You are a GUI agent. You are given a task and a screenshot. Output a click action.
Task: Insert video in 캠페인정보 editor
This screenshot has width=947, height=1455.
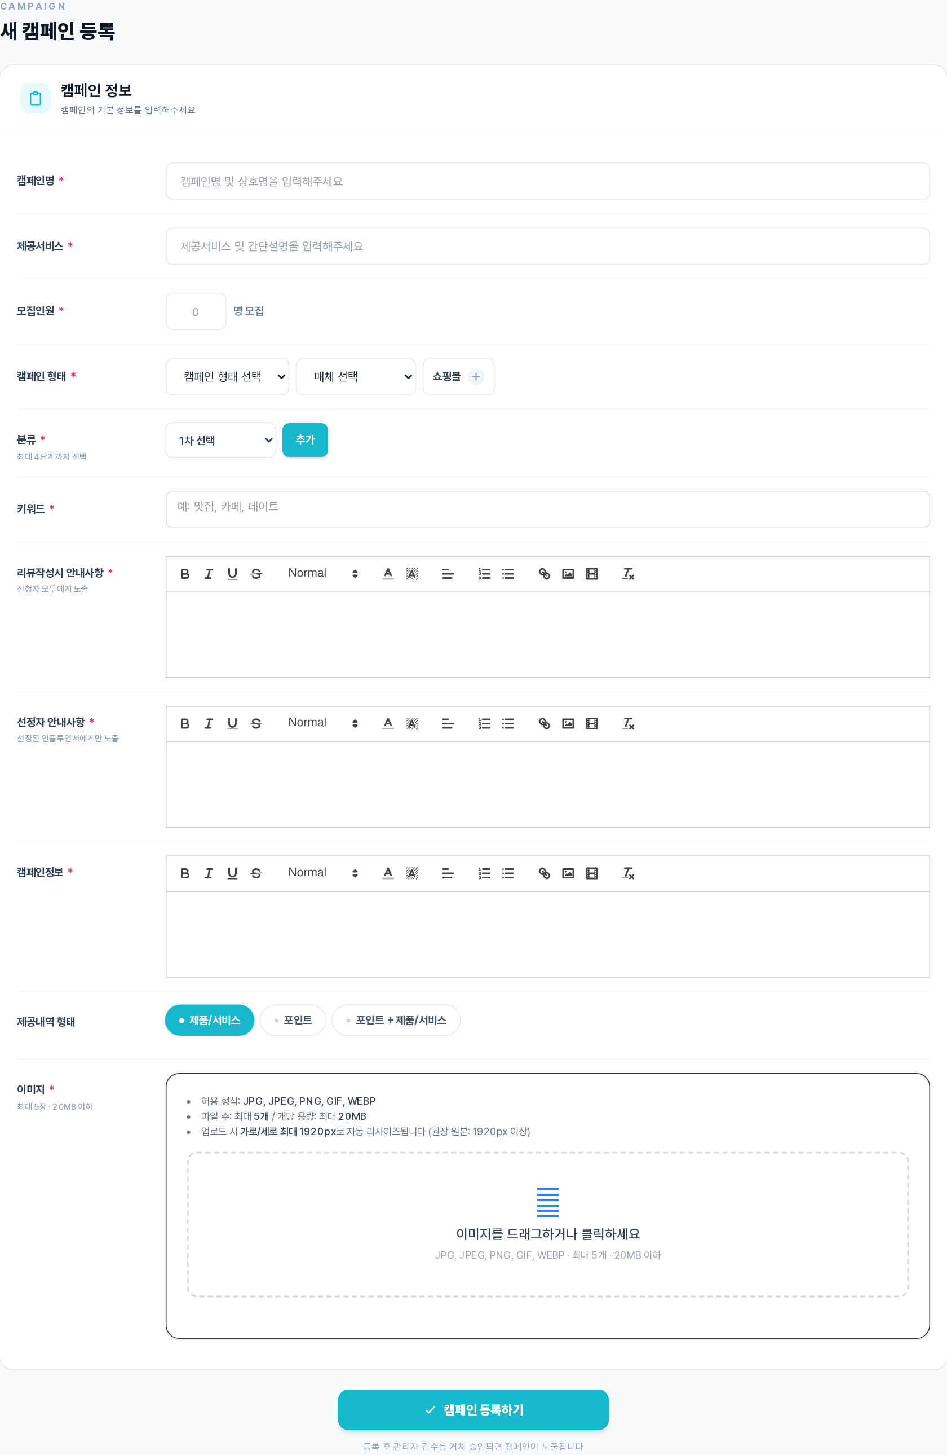click(x=592, y=873)
